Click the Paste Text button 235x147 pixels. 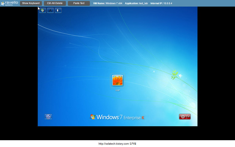79,3
